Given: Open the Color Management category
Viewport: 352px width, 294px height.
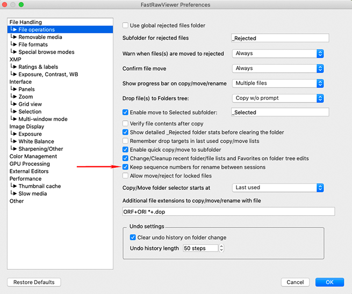Looking at the screenshot, I should (x=33, y=156).
